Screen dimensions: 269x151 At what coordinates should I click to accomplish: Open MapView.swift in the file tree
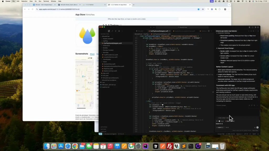108,69
